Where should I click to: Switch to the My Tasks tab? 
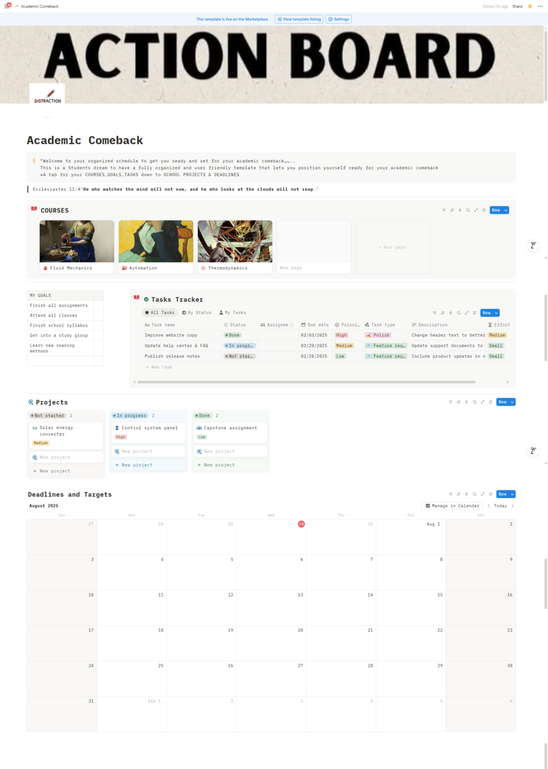click(232, 313)
